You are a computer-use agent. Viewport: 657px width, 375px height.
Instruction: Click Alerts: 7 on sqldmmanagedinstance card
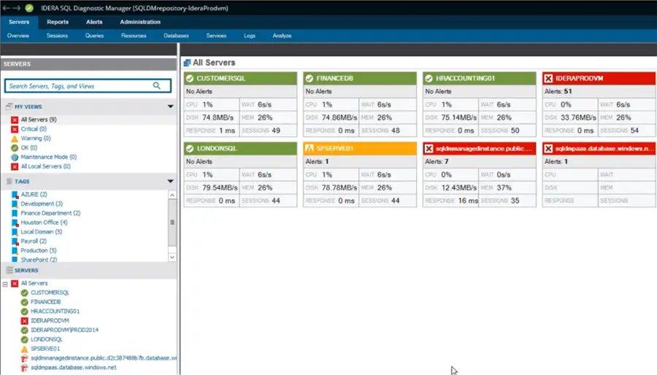pyautogui.click(x=437, y=161)
